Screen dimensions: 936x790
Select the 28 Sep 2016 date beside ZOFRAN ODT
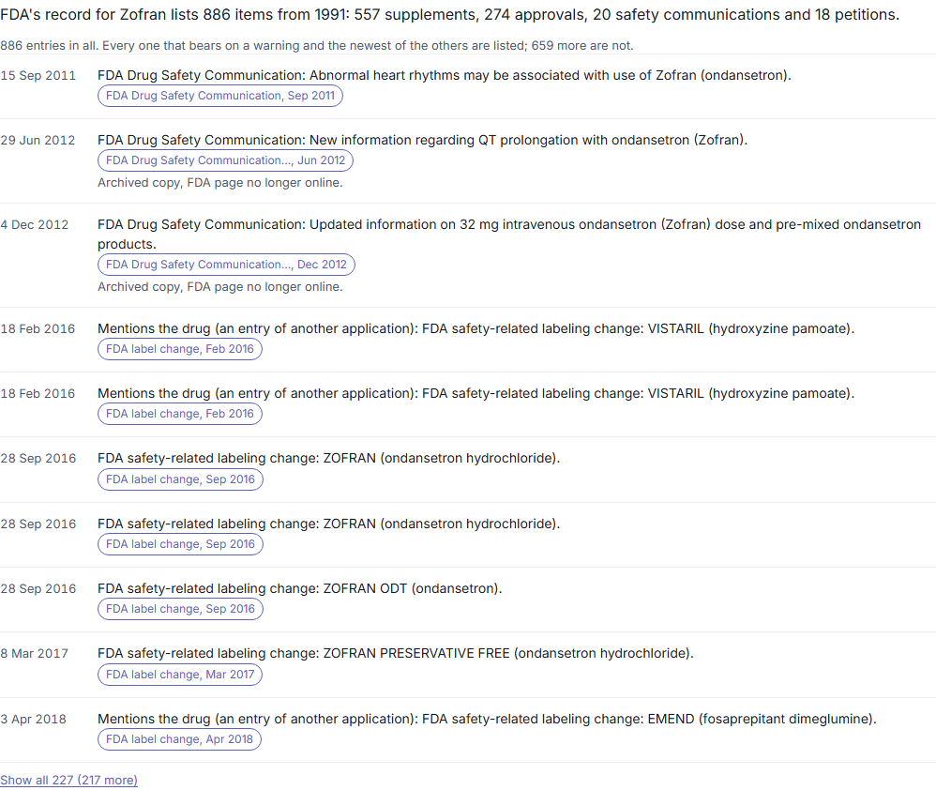tap(38, 588)
